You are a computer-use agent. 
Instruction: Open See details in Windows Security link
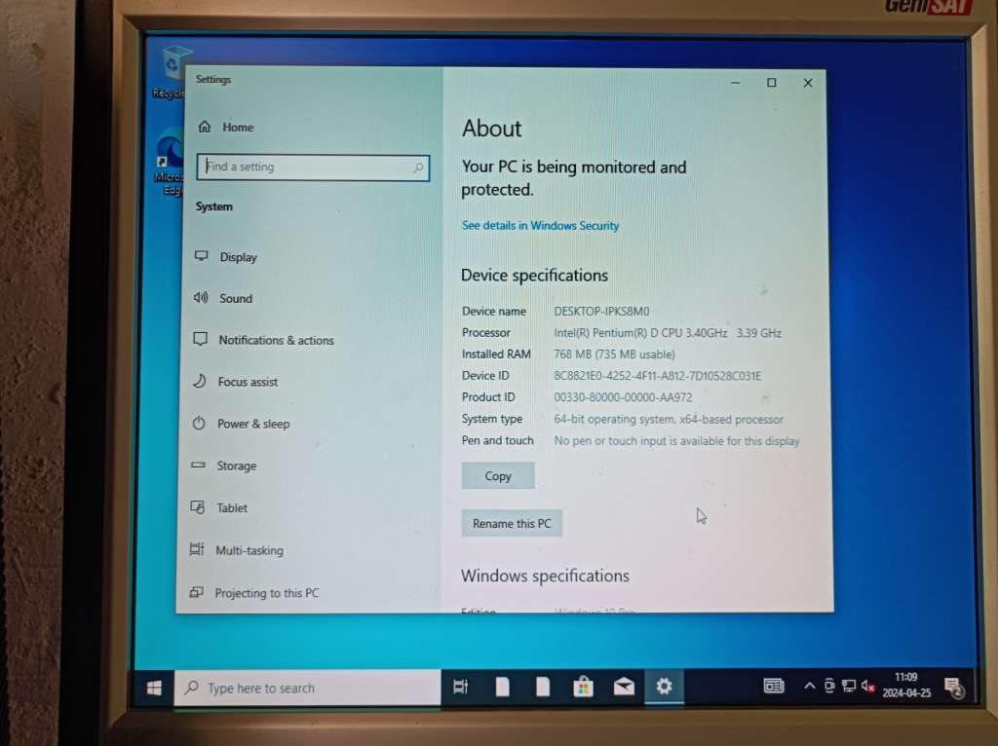point(540,226)
